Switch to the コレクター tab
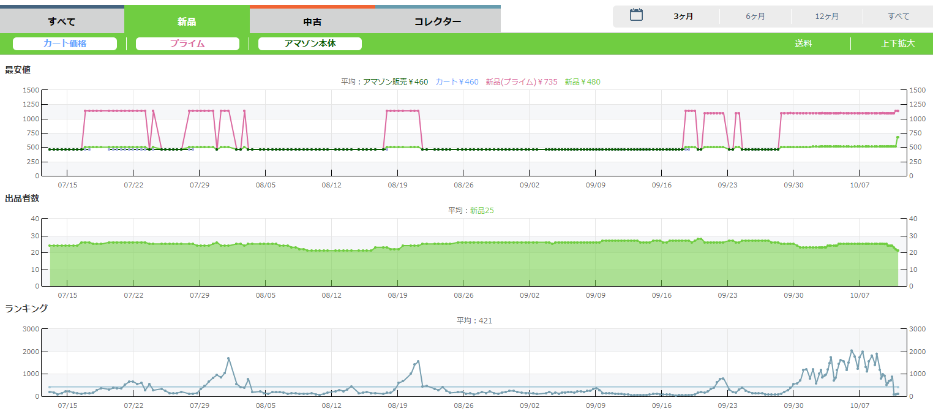933x411 pixels. coord(438,21)
